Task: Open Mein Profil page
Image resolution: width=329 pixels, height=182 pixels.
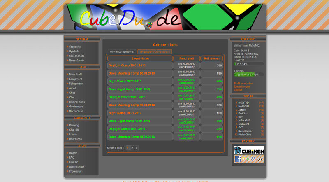Action: pyautogui.click(x=75, y=75)
